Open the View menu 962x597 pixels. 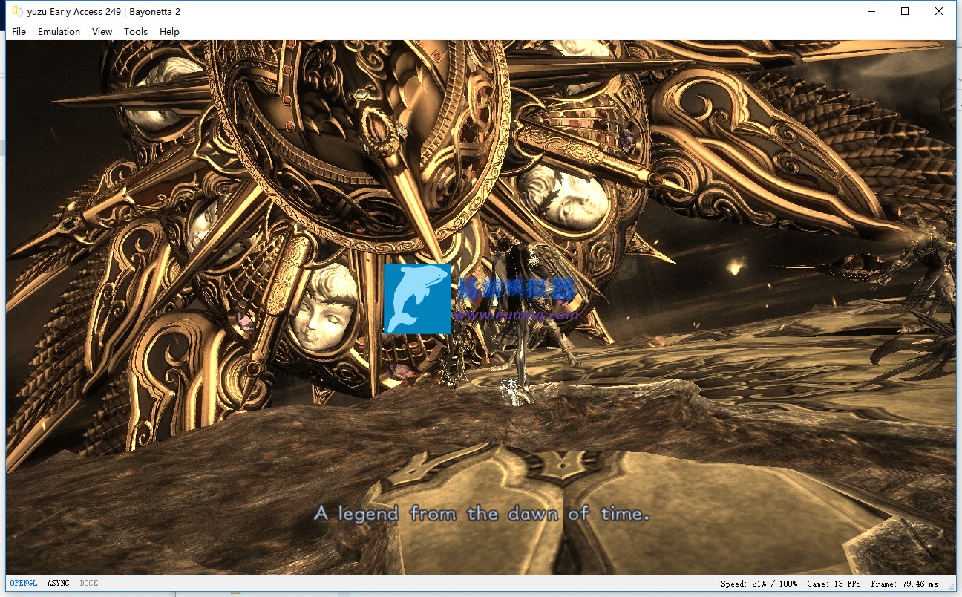click(x=102, y=32)
